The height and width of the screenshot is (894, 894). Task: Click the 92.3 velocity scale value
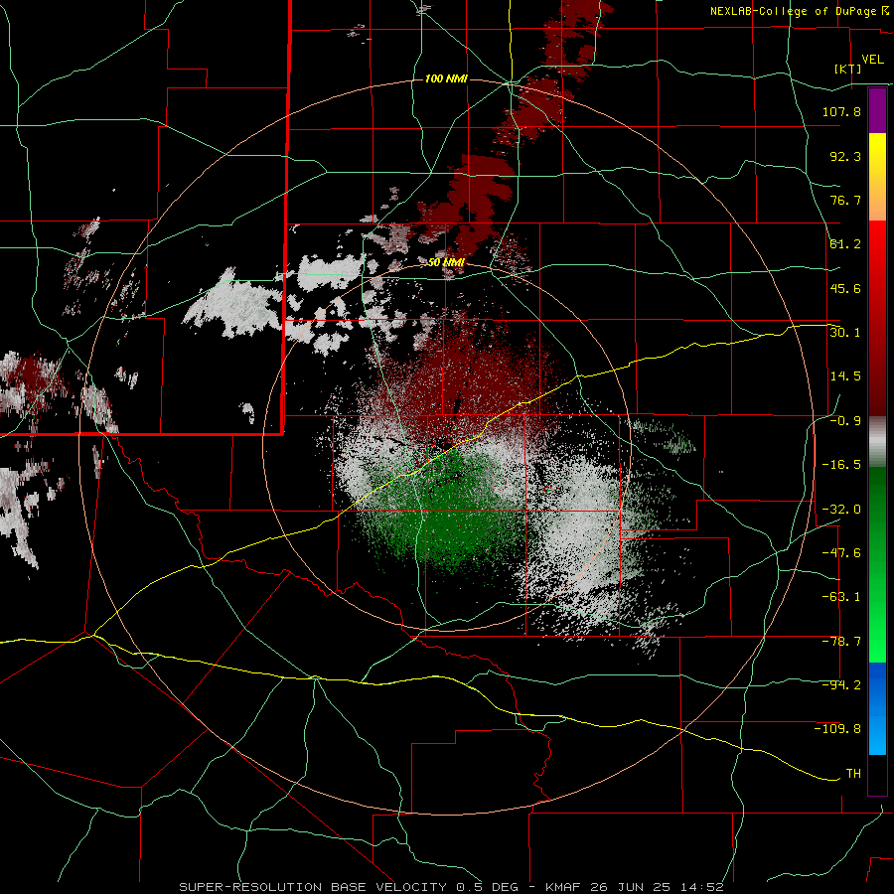(x=845, y=156)
